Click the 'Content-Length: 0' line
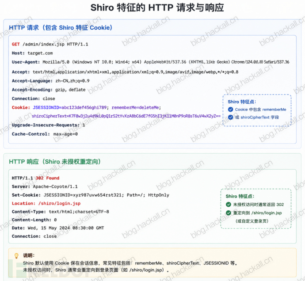305x281 pixels. pos(34,220)
